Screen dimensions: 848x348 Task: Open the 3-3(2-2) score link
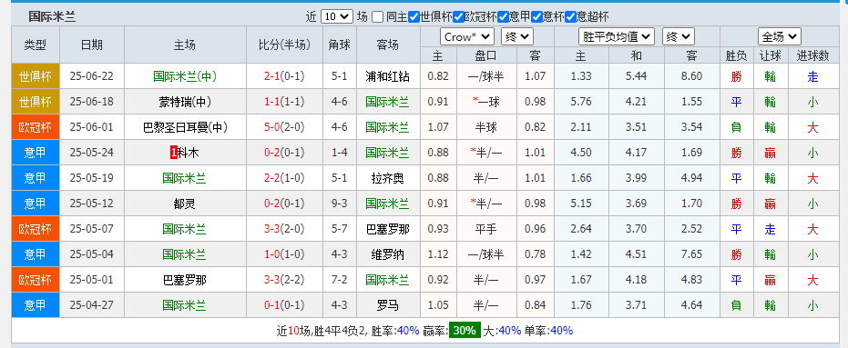click(x=284, y=280)
